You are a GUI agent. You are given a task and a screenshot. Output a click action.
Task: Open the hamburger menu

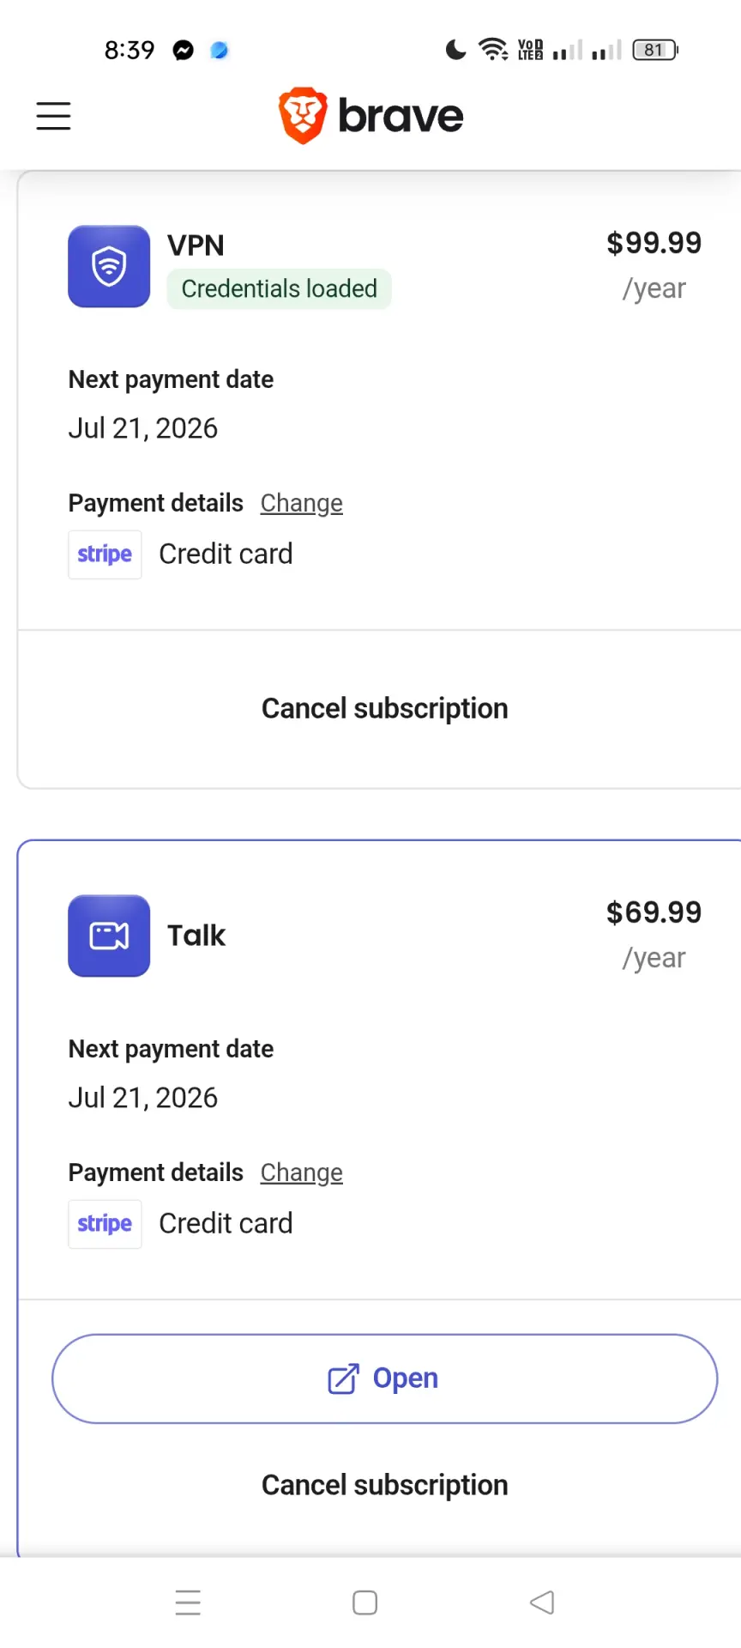click(x=53, y=116)
